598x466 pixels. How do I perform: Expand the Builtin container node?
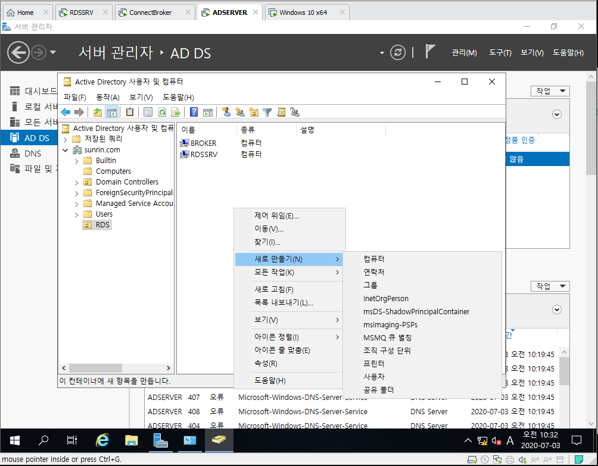coord(77,161)
